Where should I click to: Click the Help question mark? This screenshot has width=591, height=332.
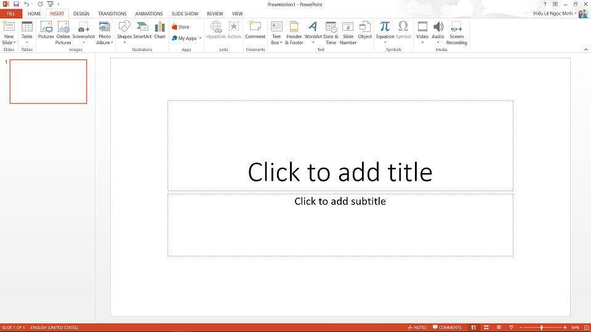(545, 4)
